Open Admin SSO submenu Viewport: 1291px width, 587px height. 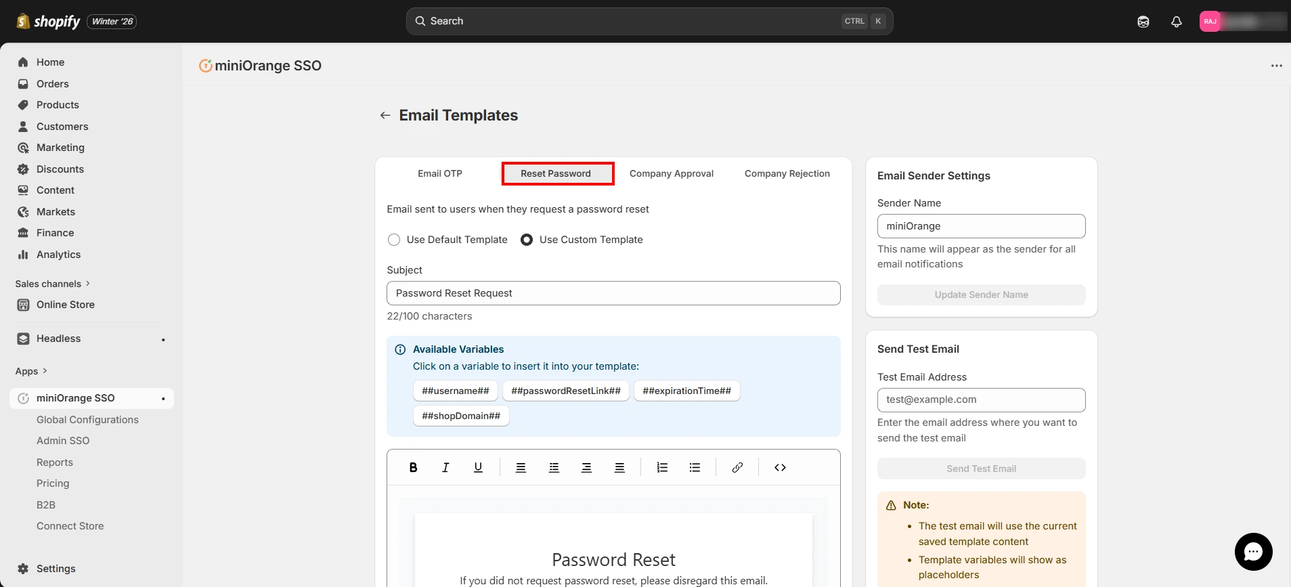[x=63, y=441]
